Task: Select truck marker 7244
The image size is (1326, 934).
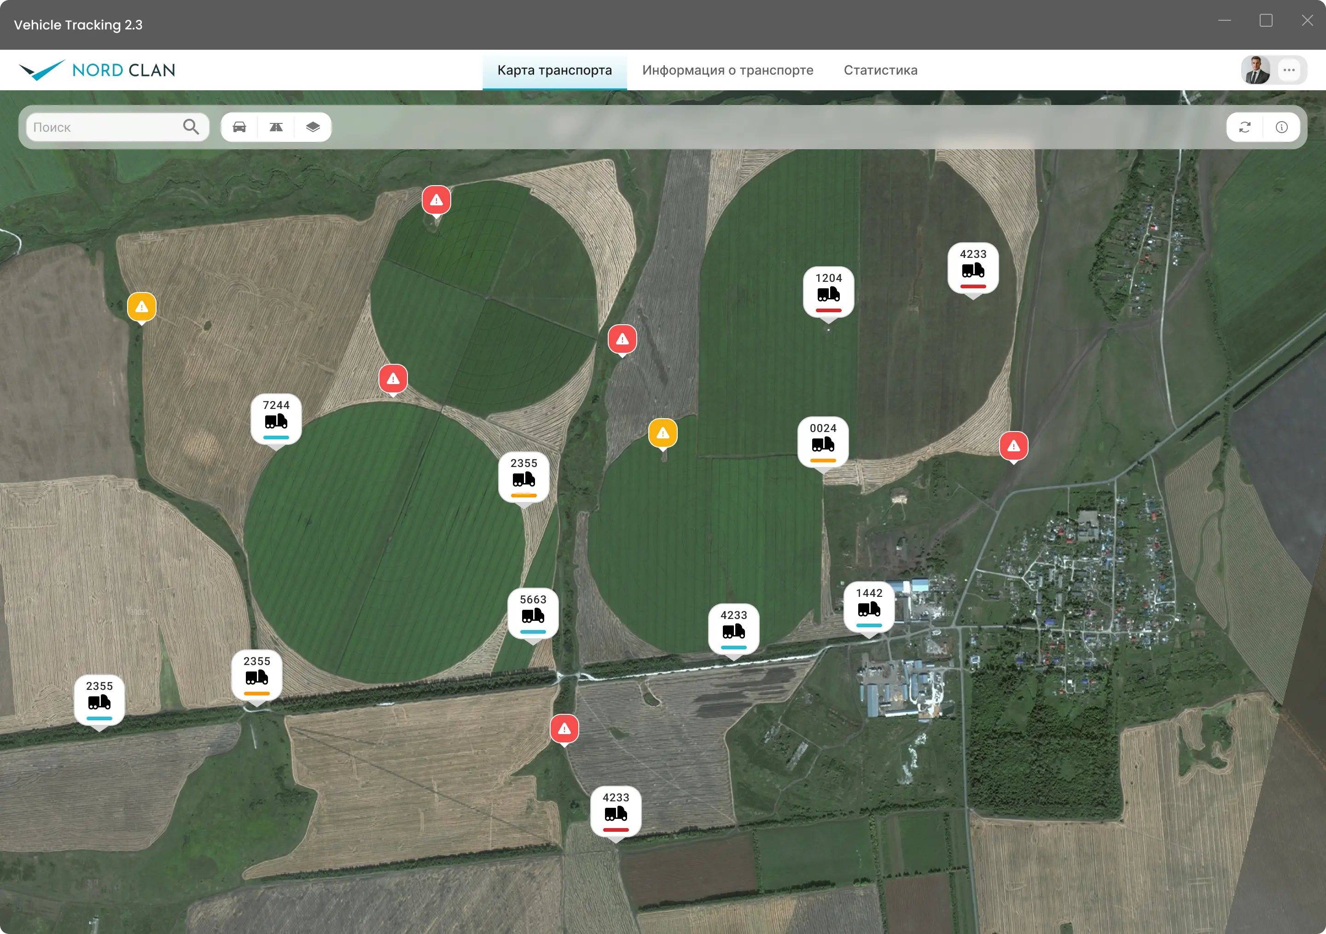Action: coord(276,421)
